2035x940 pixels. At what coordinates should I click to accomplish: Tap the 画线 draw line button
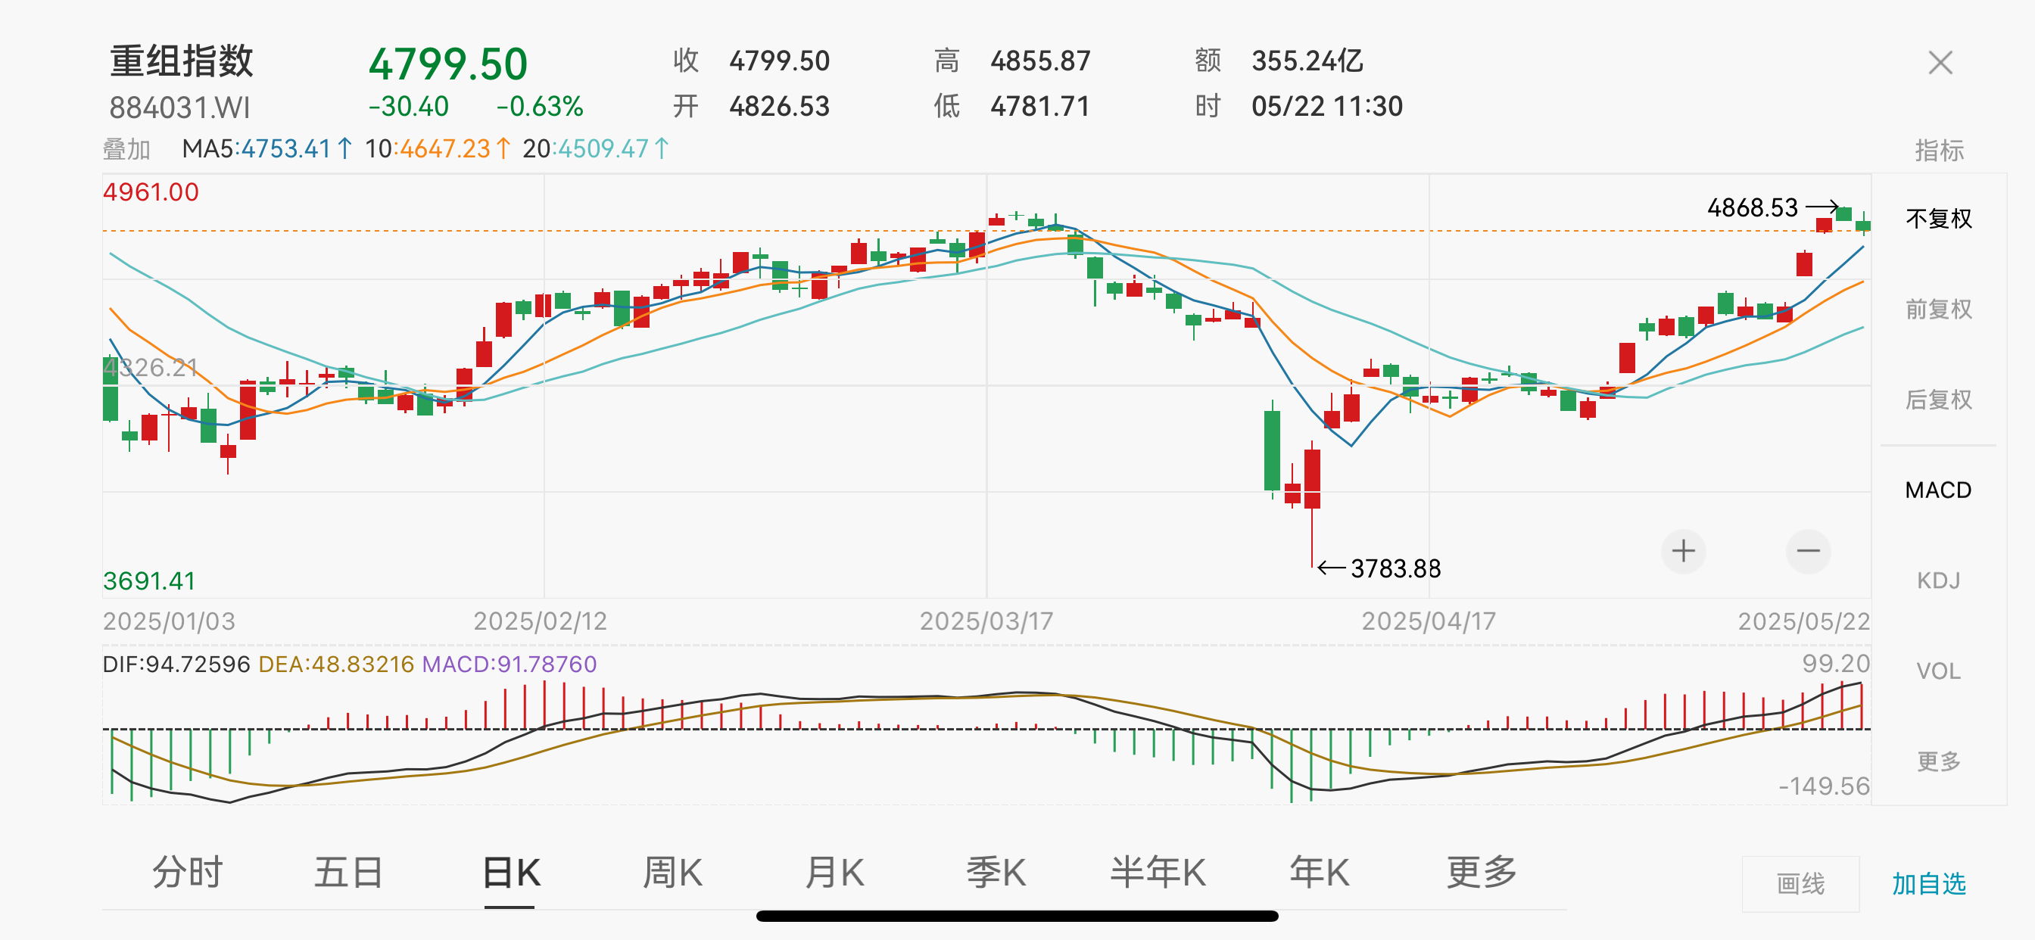[x=1800, y=884]
